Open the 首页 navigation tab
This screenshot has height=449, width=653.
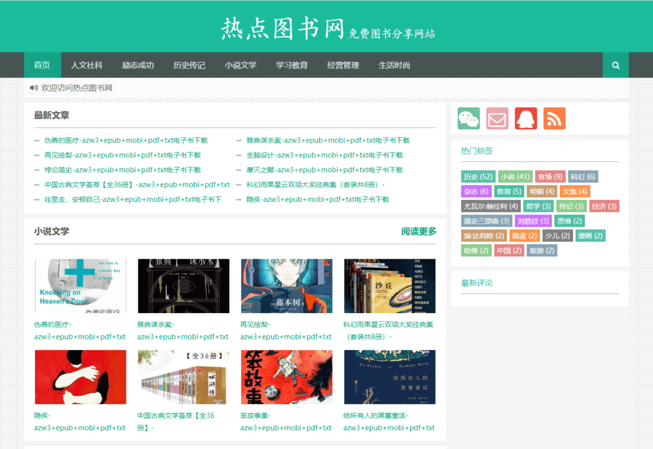[x=42, y=65]
